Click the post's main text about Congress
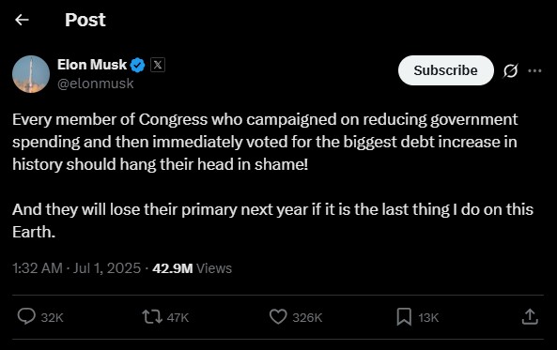This screenshot has width=557, height=350. pyautogui.click(x=272, y=175)
